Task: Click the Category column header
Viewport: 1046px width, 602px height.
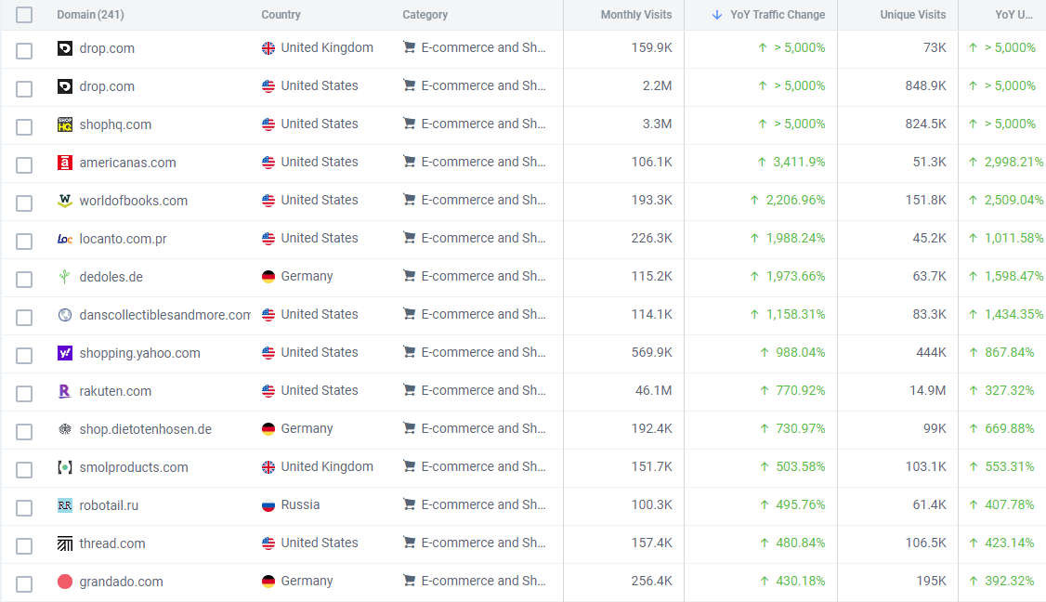Action: [x=425, y=15]
